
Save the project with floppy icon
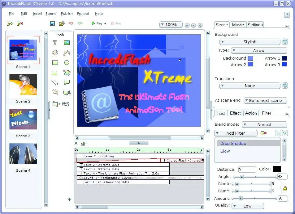click(x=52, y=23)
